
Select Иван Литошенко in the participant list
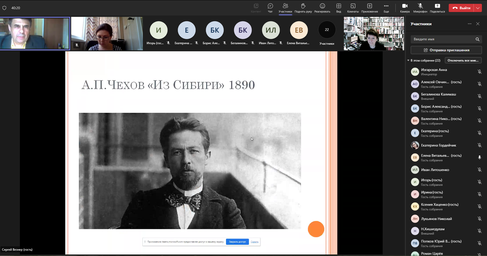coord(435,170)
